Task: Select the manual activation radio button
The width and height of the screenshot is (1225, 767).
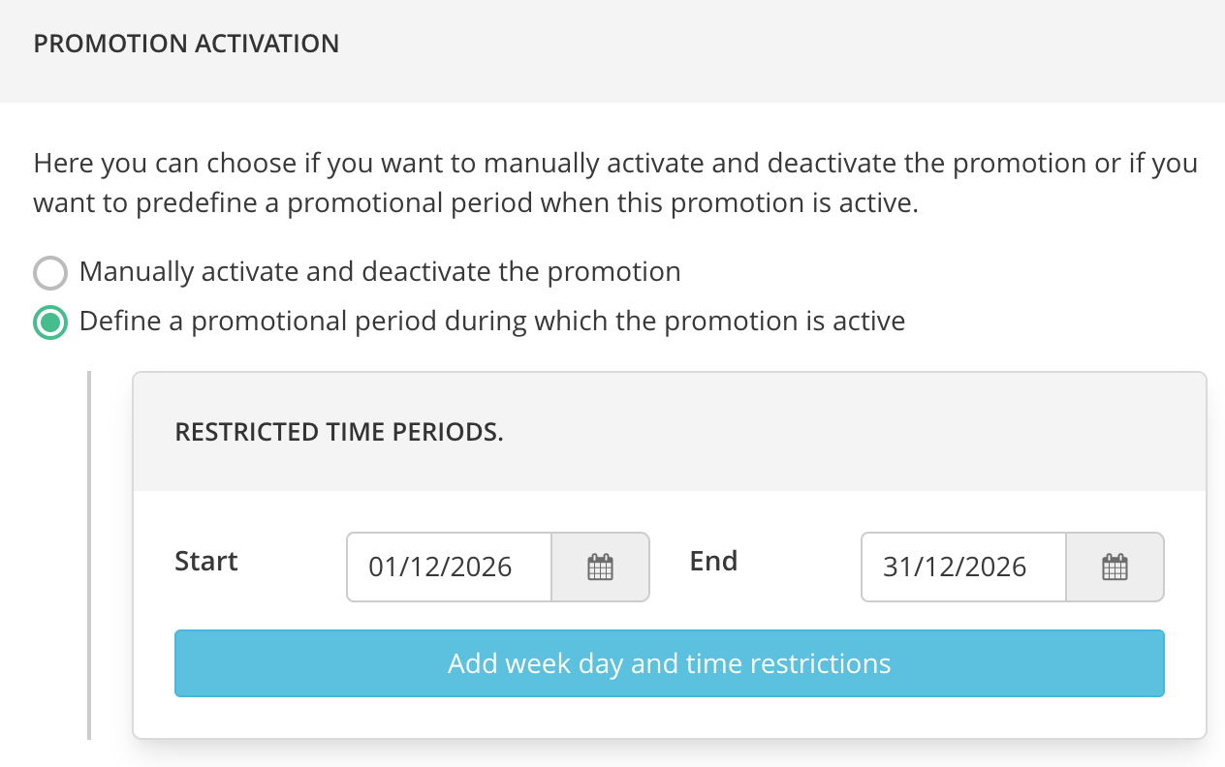Action: 50,273
